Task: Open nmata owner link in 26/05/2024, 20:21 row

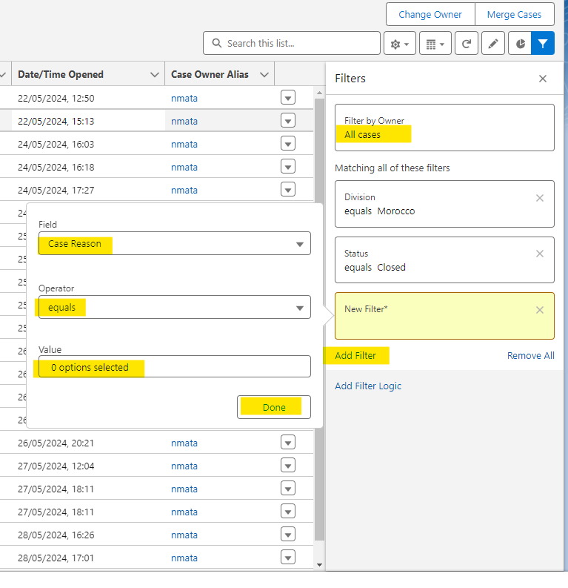Action: click(x=184, y=443)
